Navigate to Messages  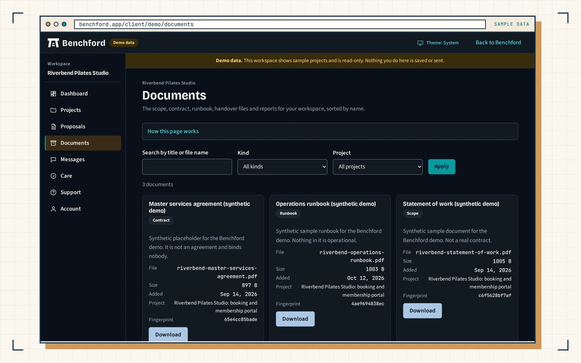pyautogui.click(x=83, y=159)
